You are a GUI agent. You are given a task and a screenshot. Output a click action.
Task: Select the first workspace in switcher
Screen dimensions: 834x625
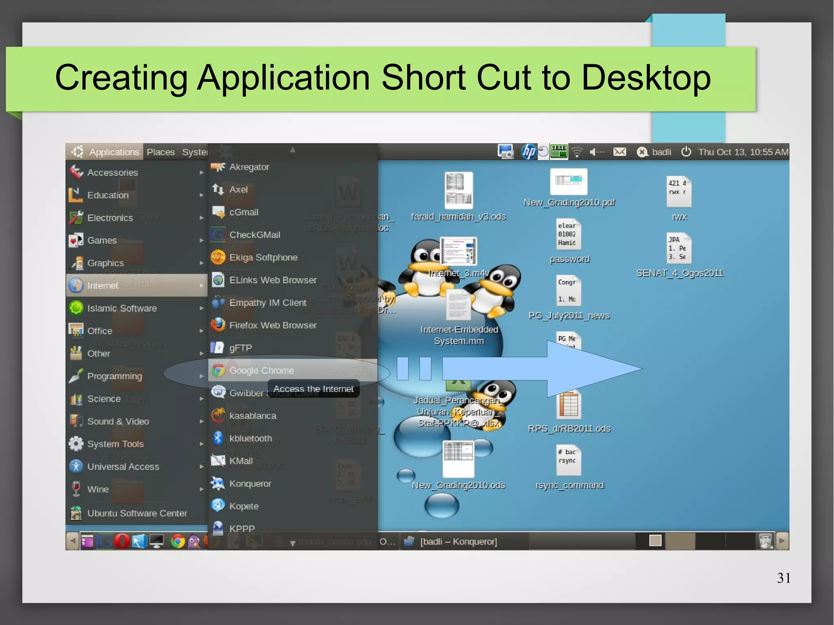tap(650, 541)
